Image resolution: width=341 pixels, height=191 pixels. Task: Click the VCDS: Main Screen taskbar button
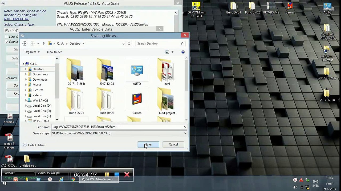(x=98, y=179)
